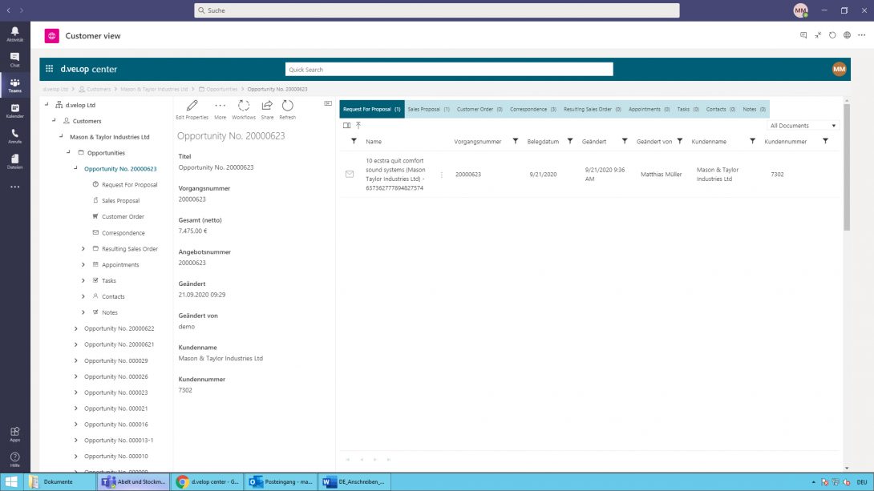Viewport: 874px width, 491px height.
Task: Open Hilfe help in sidebar
Action: coord(15,460)
